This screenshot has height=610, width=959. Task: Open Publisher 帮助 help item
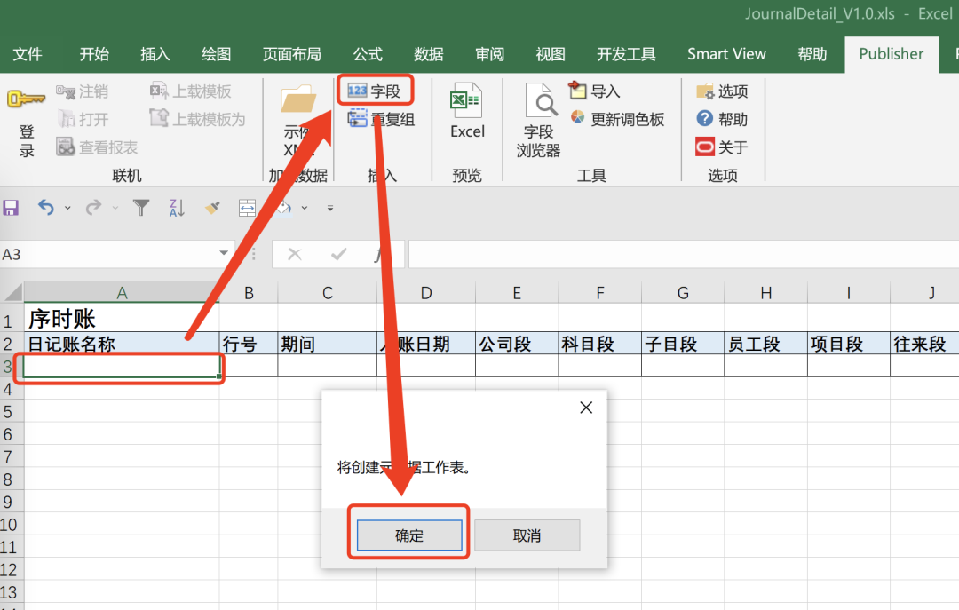pos(722,119)
